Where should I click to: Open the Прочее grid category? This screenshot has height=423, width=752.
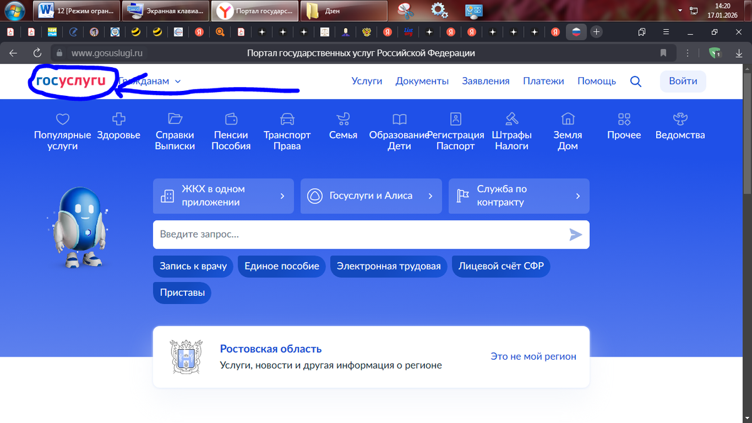[x=624, y=118]
